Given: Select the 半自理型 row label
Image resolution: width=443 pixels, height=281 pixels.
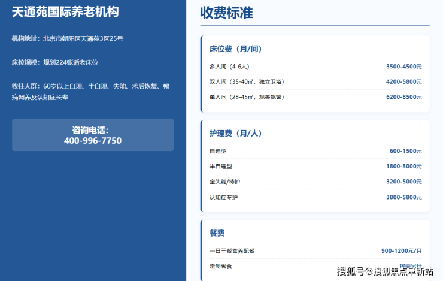Looking at the screenshot, I should (221, 167).
